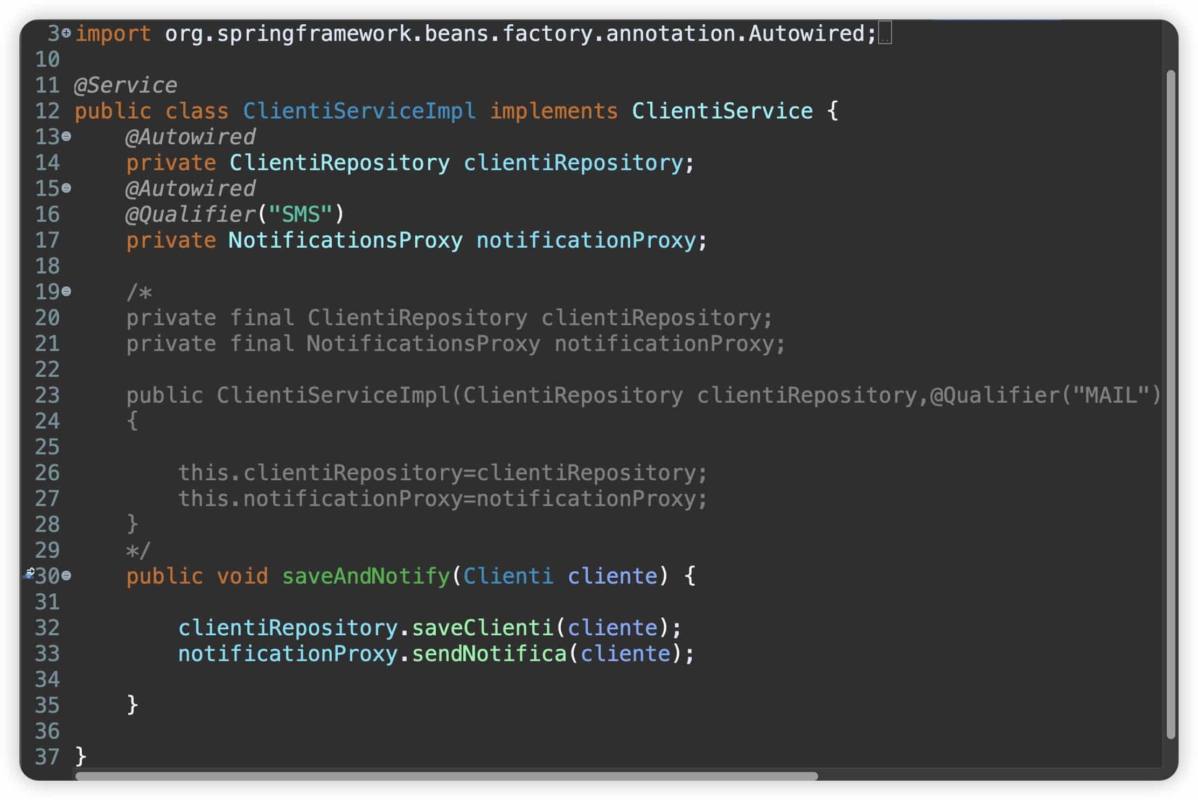Collapse the fold marker at line 15

(x=66, y=188)
